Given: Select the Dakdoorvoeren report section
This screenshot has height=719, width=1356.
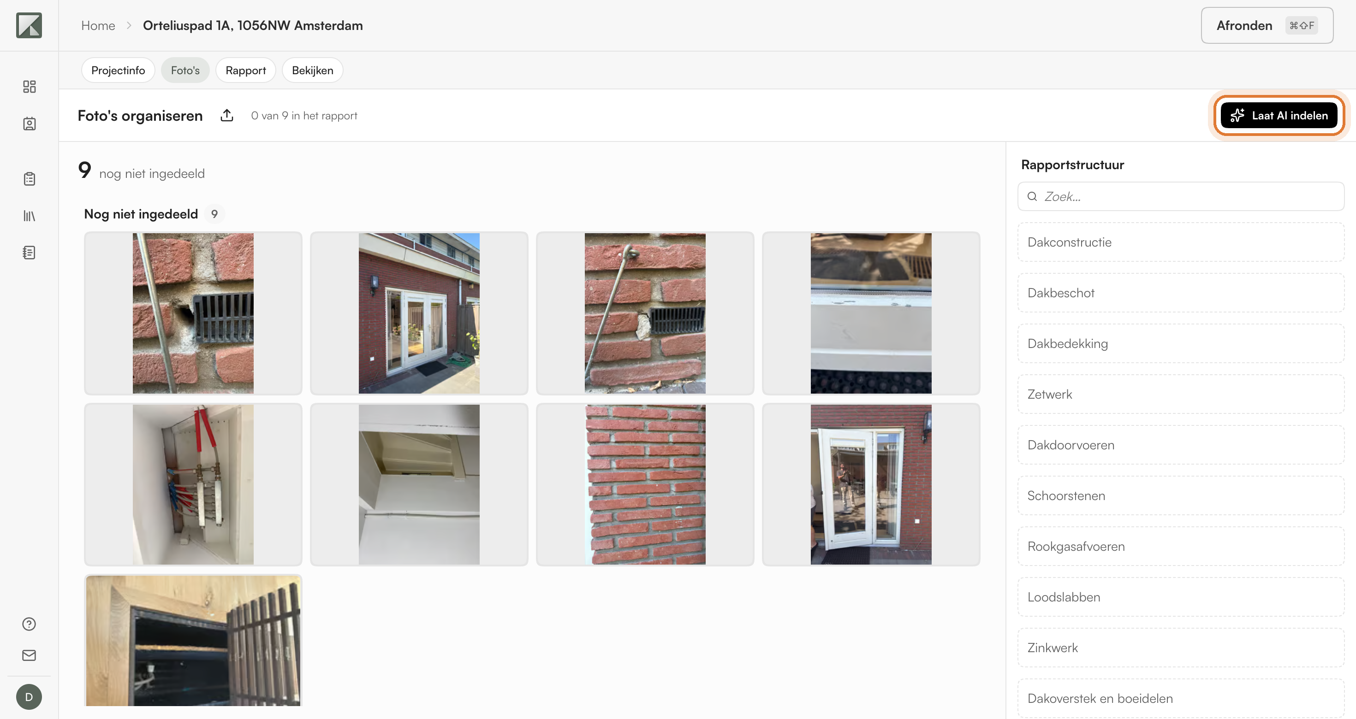Looking at the screenshot, I should tap(1181, 445).
